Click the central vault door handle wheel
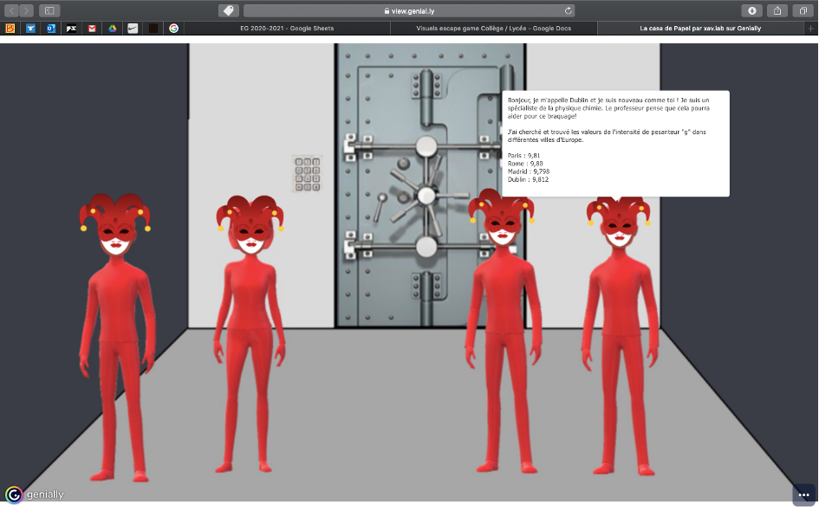 [426, 197]
